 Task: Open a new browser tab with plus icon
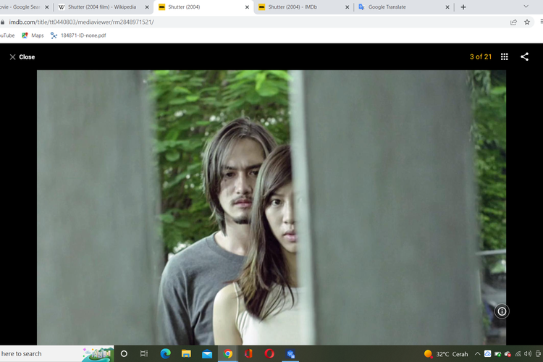[x=463, y=7]
